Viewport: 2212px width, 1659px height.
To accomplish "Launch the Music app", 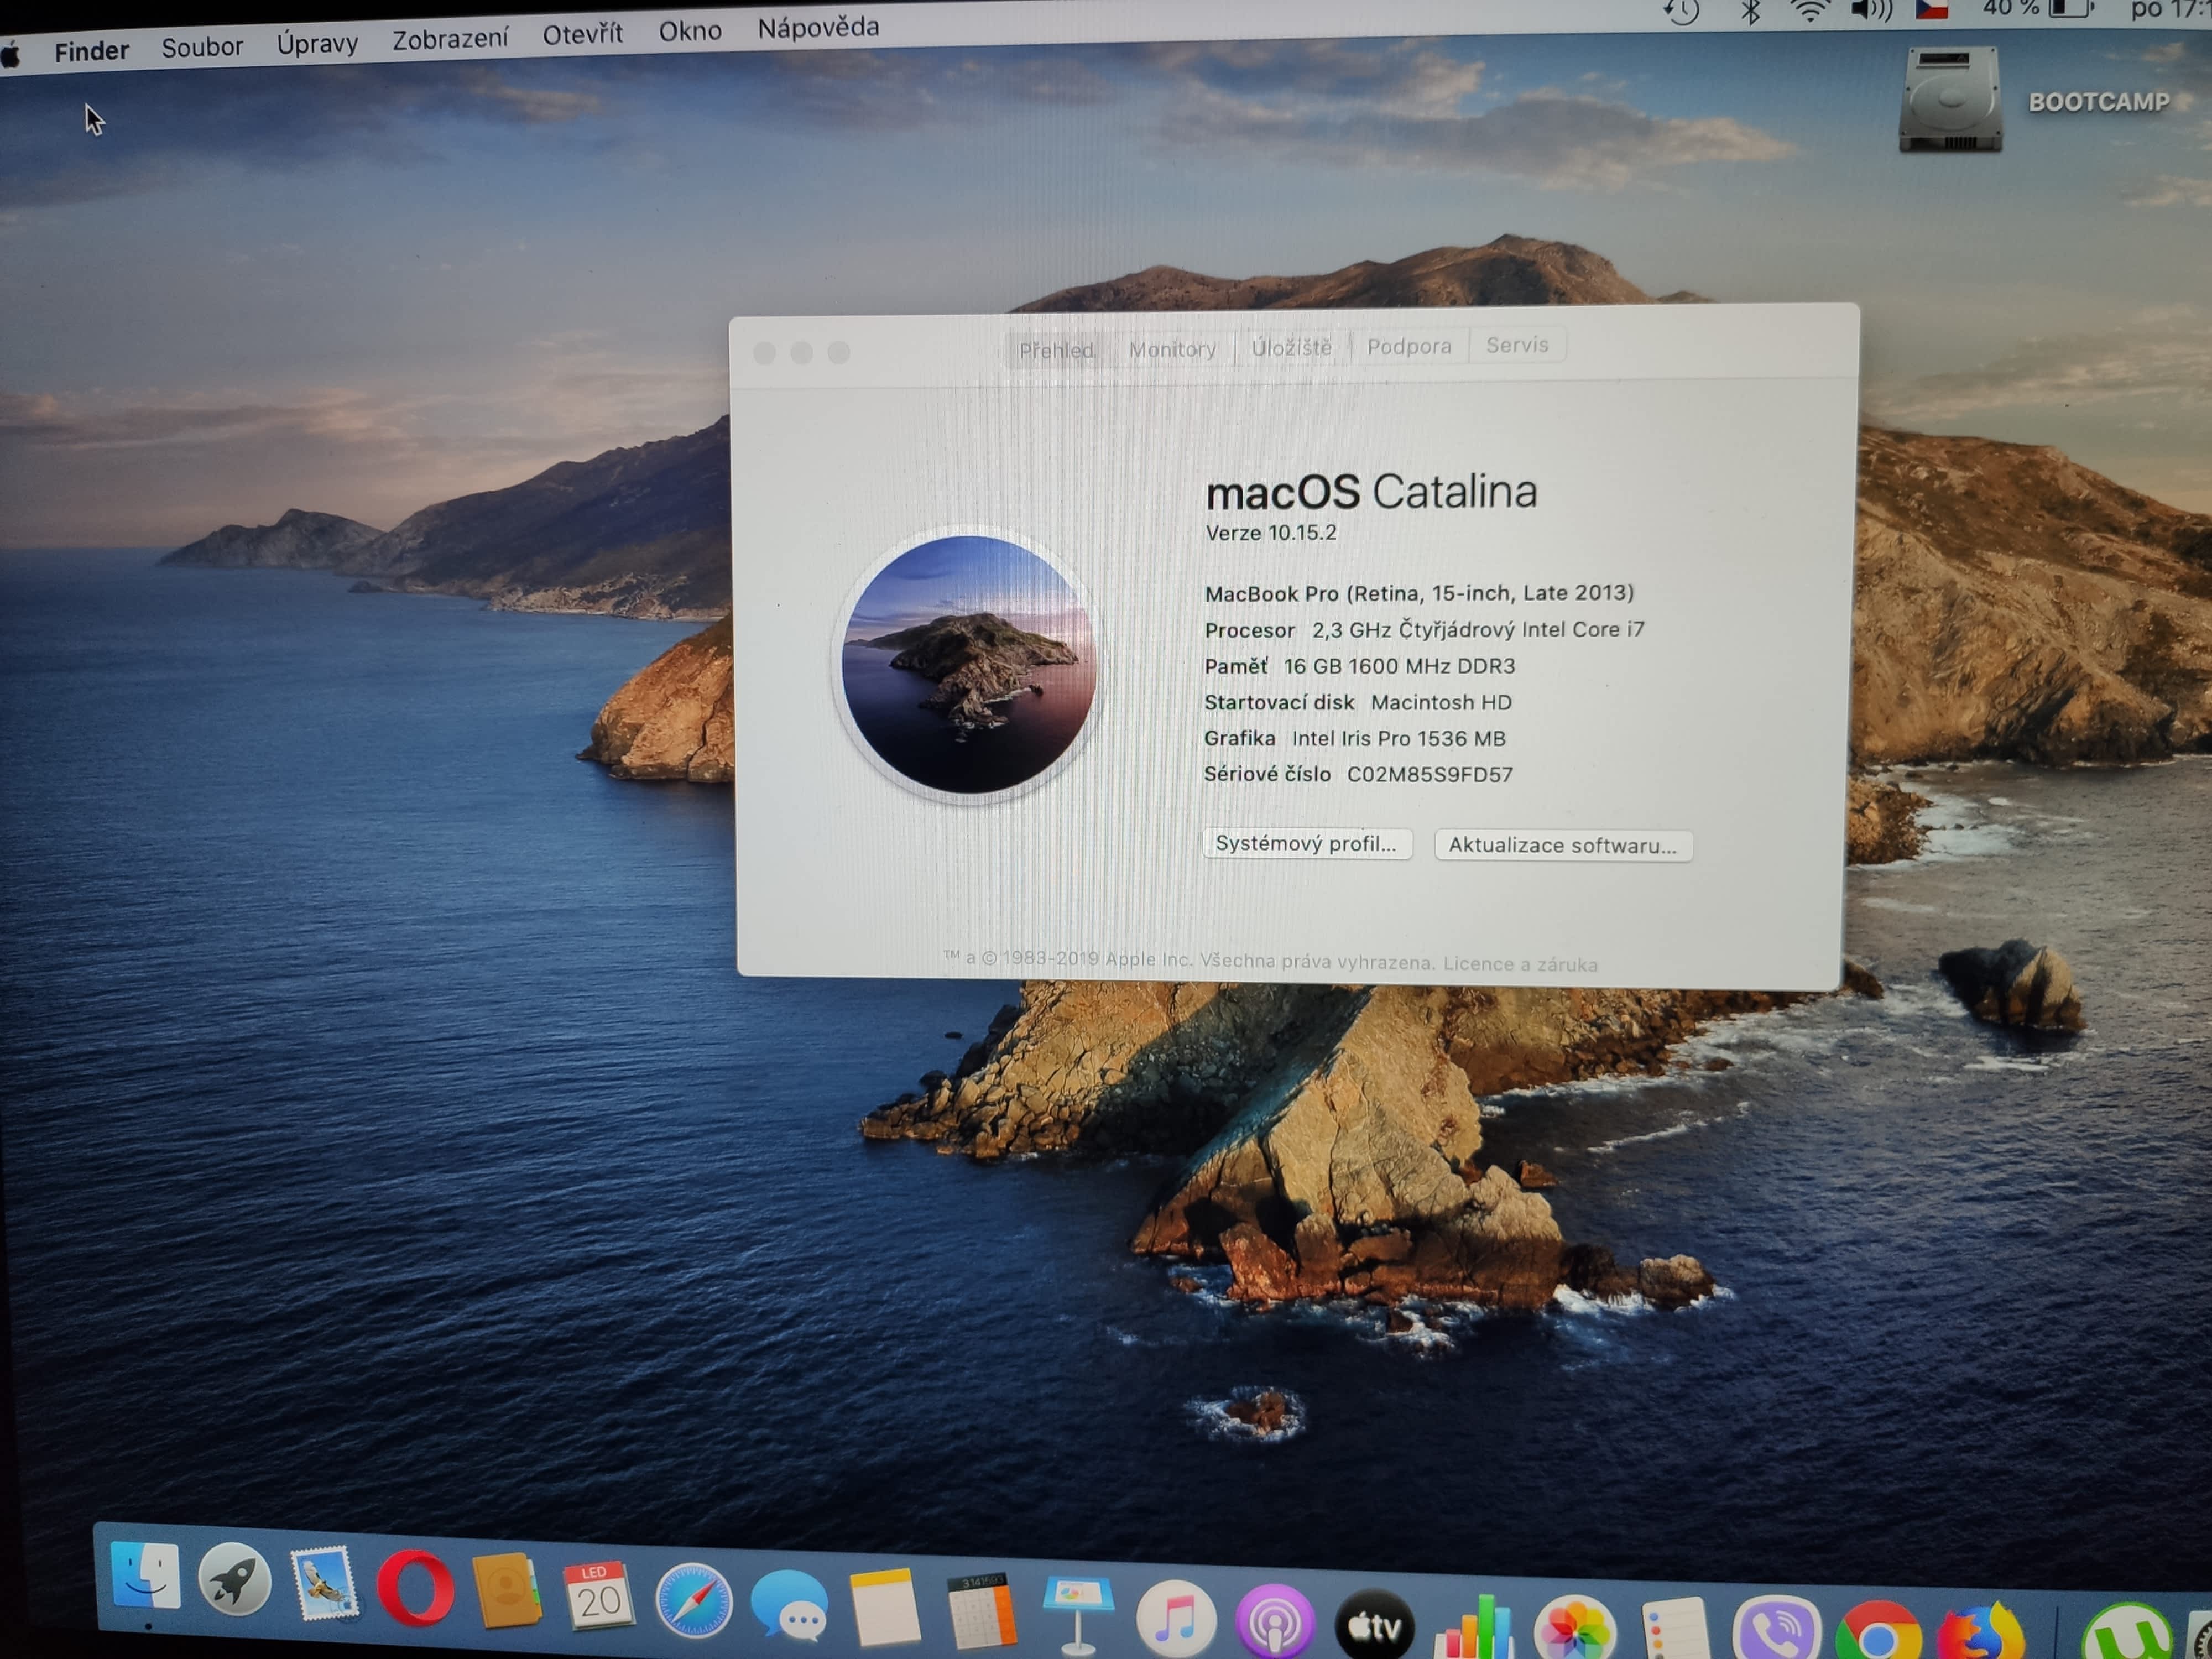I will pos(1176,1621).
